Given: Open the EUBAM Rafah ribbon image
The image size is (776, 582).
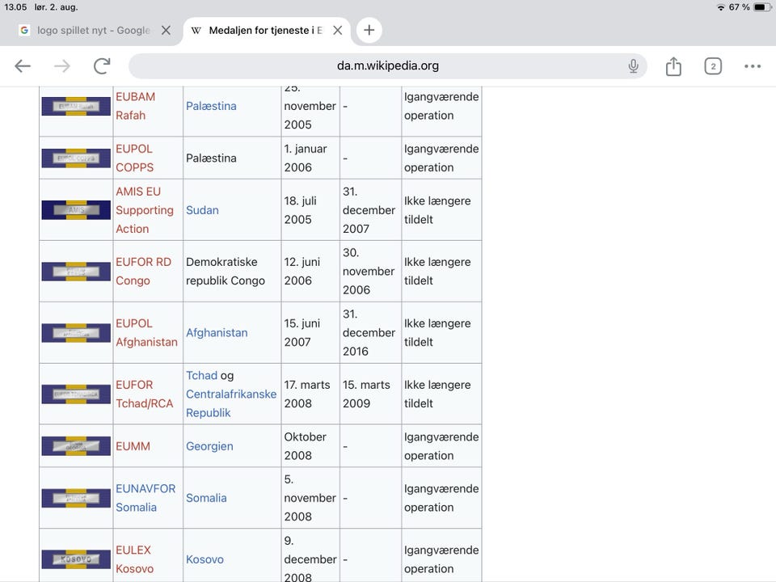Looking at the screenshot, I should pyautogui.click(x=76, y=107).
